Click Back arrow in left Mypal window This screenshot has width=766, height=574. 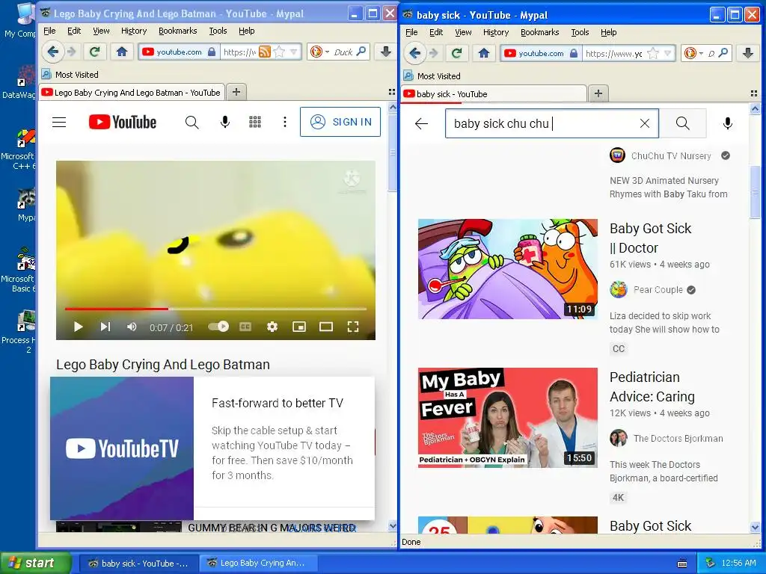53,52
